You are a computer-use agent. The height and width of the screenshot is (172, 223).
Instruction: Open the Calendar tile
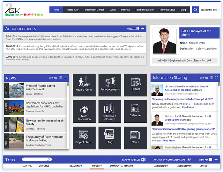tap(136, 111)
